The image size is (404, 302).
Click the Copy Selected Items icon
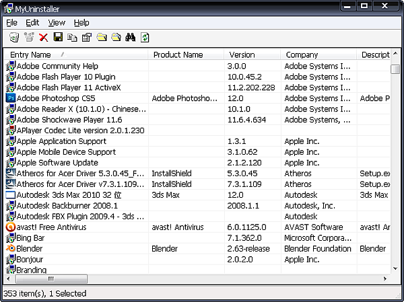tap(72, 38)
